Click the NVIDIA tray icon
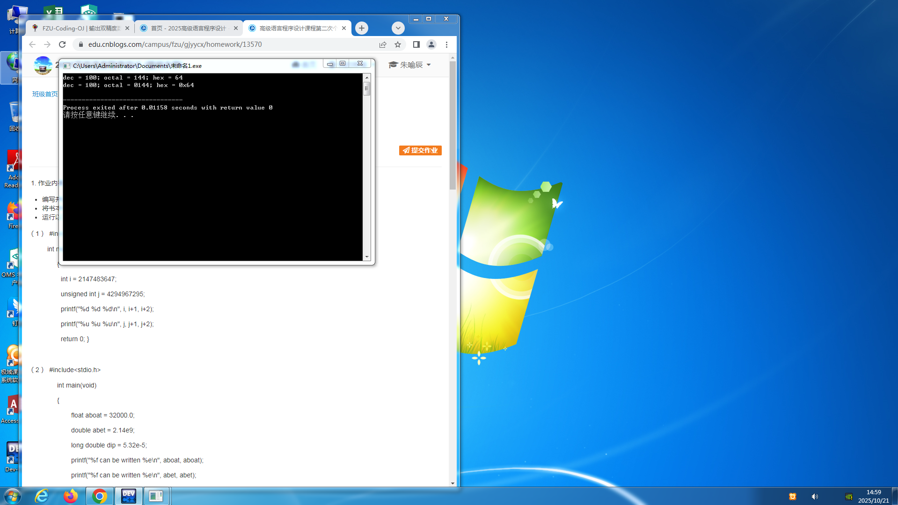898x505 pixels. pyautogui.click(x=848, y=497)
